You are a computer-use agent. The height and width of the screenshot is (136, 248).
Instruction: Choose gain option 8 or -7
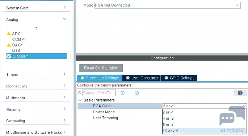204,125
